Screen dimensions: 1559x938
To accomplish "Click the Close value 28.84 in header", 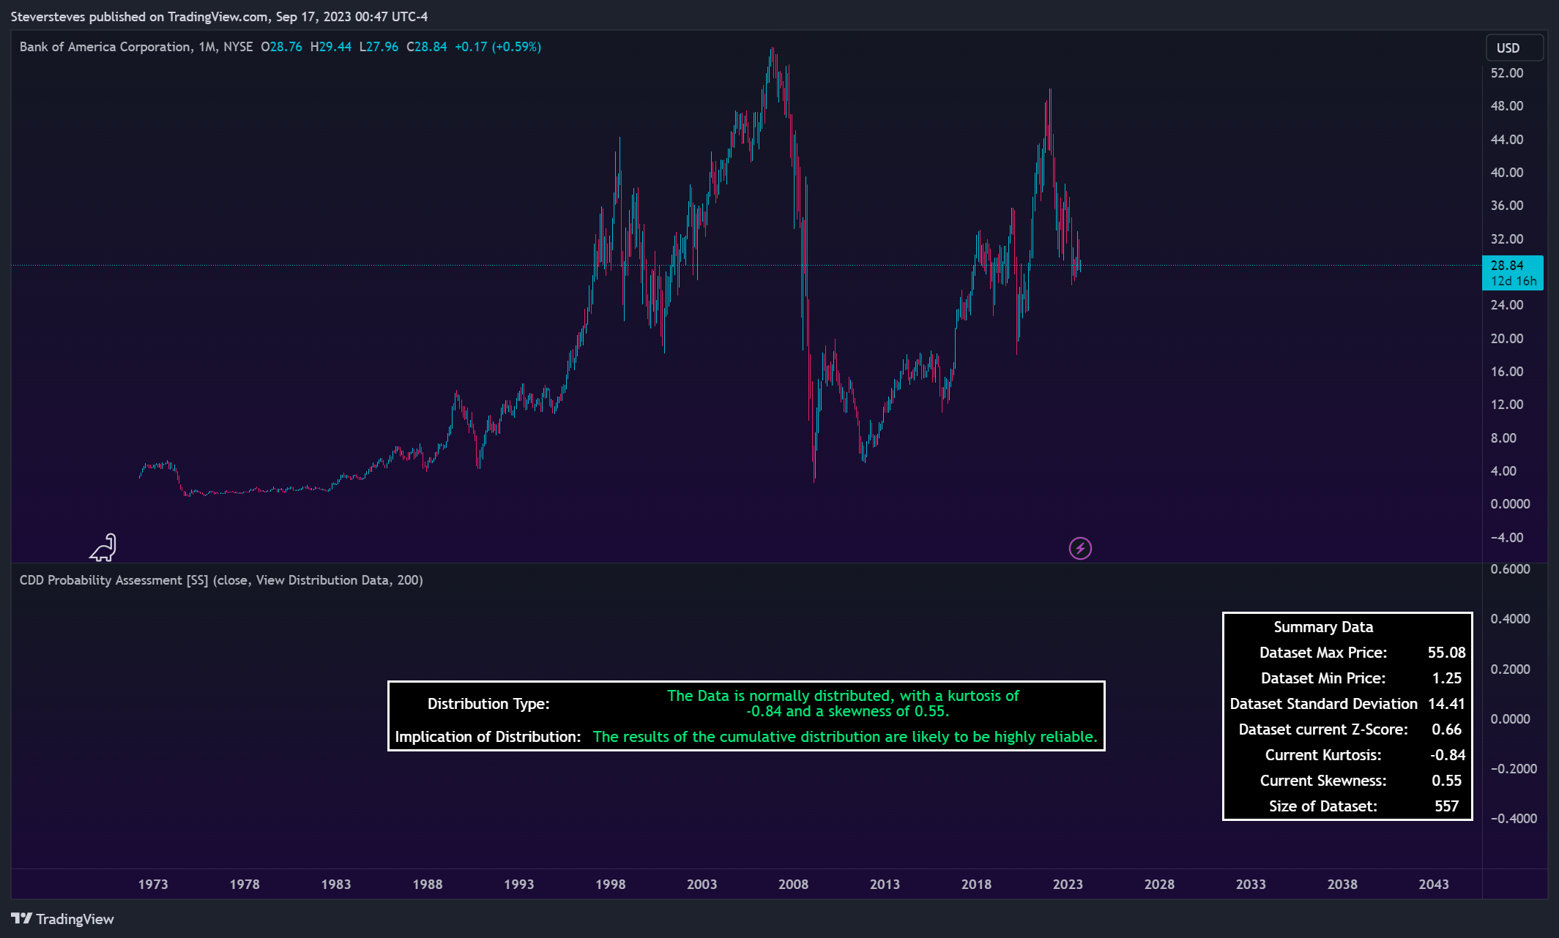I will (x=431, y=47).
